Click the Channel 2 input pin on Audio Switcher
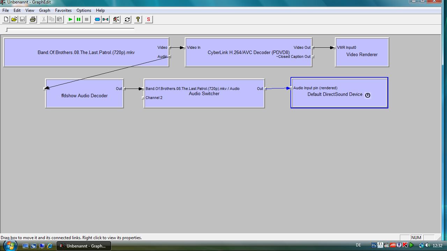Image resolution: width=447 pixels, height=251 pixels. coord(143,98)
